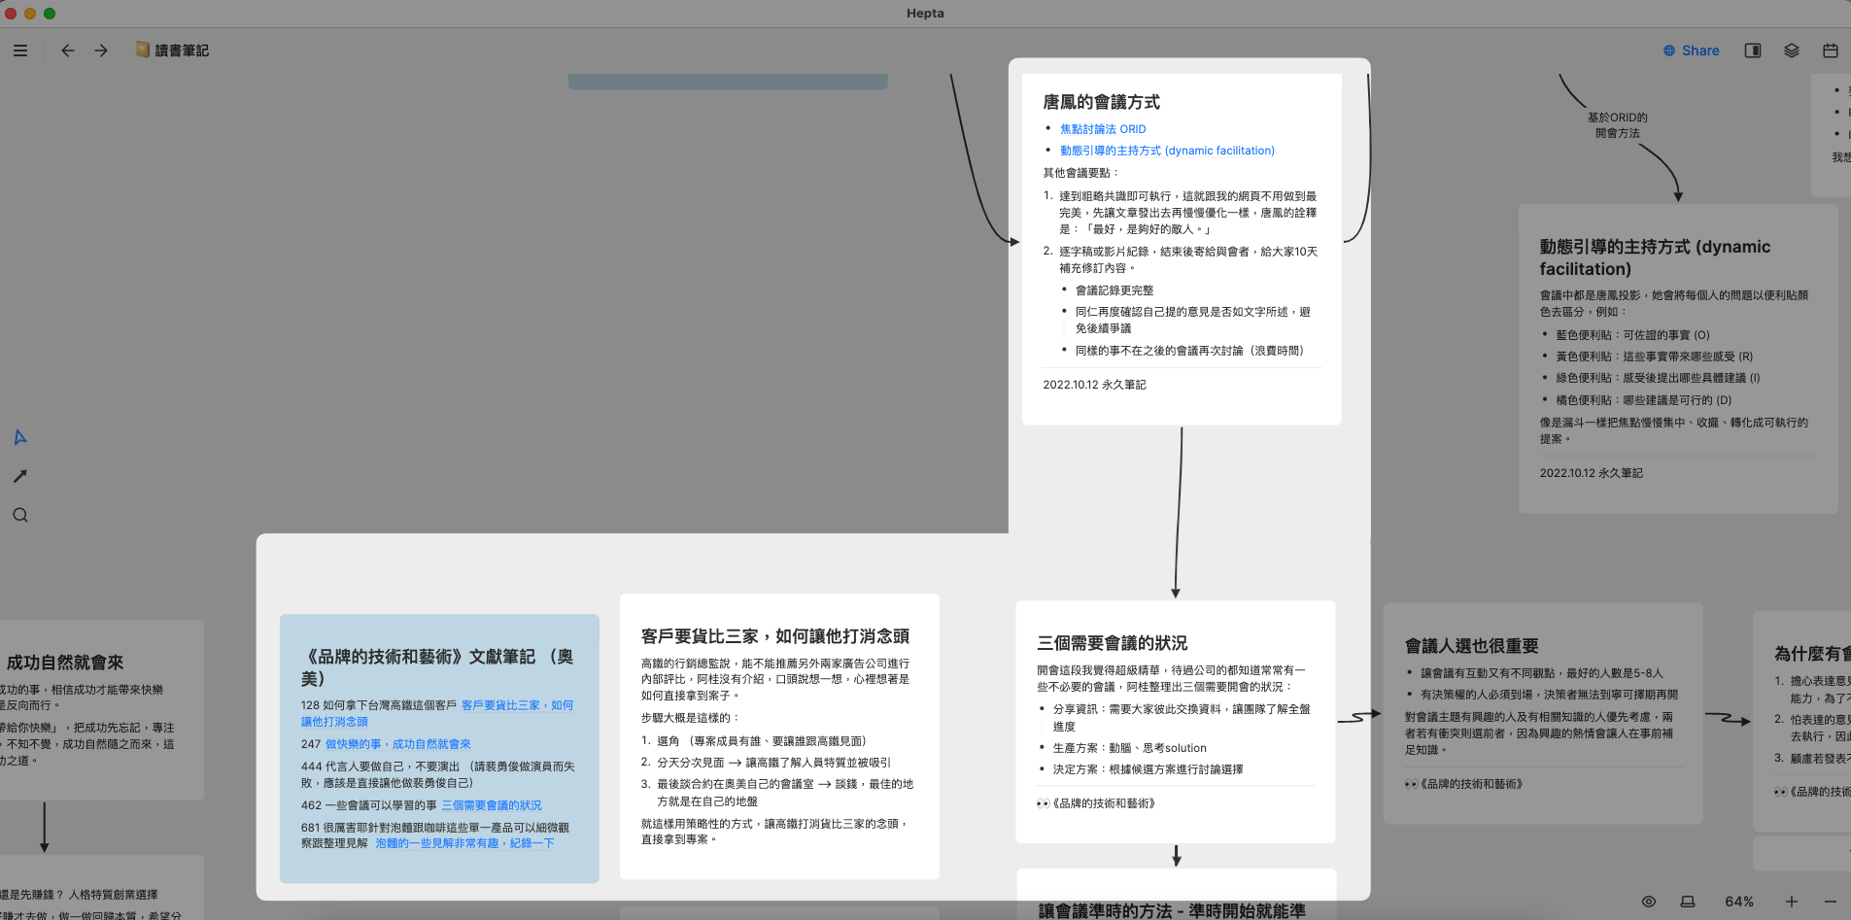
Task: Open the card library panel icon
Action: click(x=1791, y=50)
